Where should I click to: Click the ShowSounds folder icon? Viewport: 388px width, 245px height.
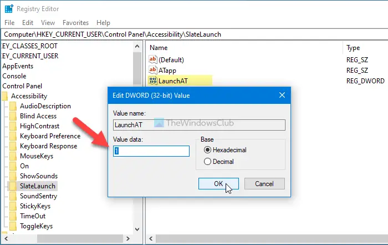pos(13,176)
